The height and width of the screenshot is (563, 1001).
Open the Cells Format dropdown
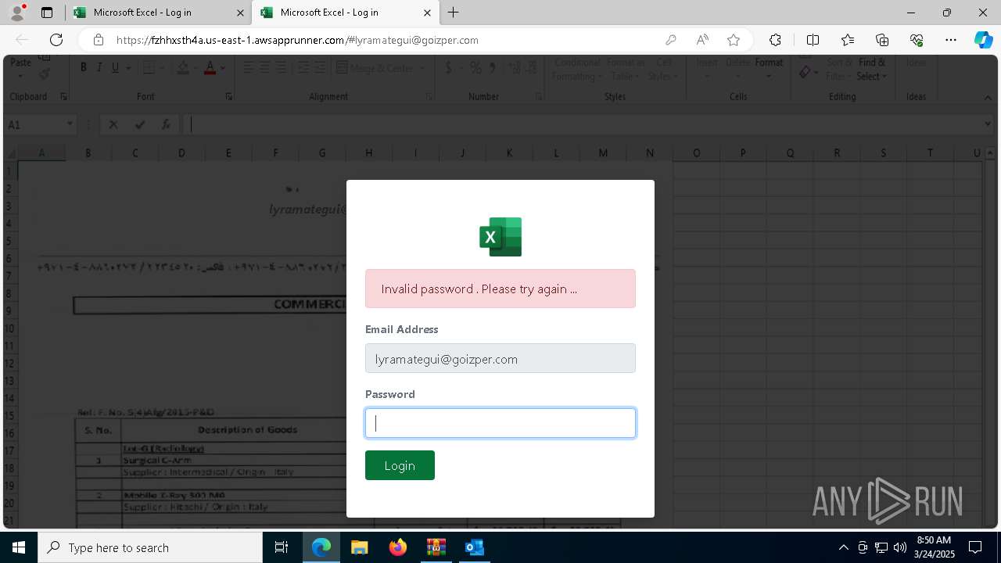(x=769, y=69)
